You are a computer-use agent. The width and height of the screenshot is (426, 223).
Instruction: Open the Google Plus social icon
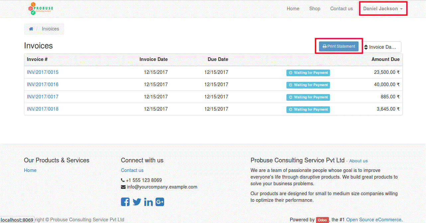pyautogui.click(x=160, y=202)
